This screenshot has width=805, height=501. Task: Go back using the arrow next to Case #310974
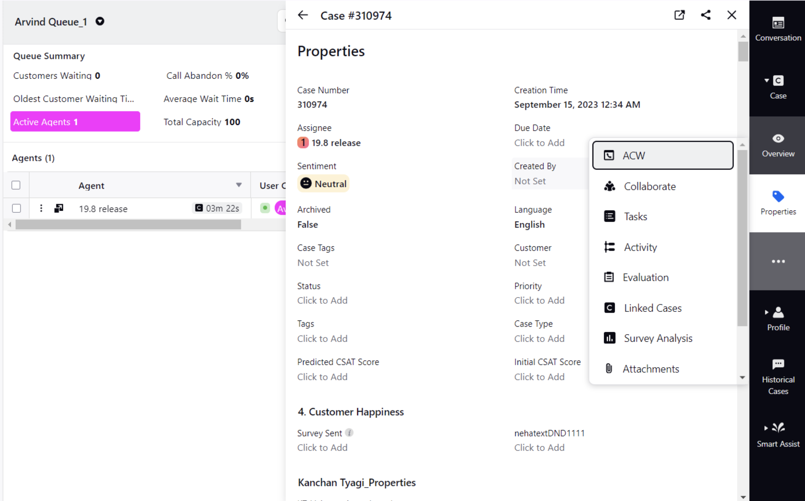point(303,15)
